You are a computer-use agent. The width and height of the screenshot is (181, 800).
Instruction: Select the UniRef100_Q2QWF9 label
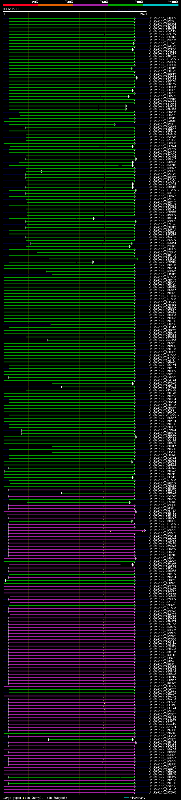[x=162, y=18]
